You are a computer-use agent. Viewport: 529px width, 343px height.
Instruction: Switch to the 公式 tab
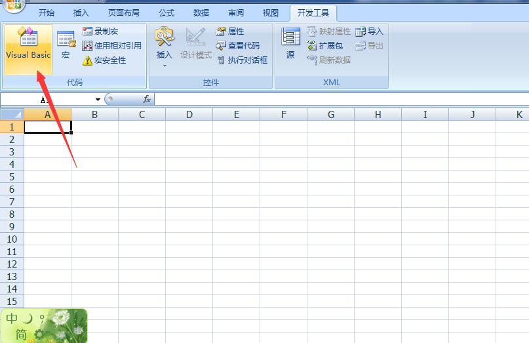click(167, 13)
